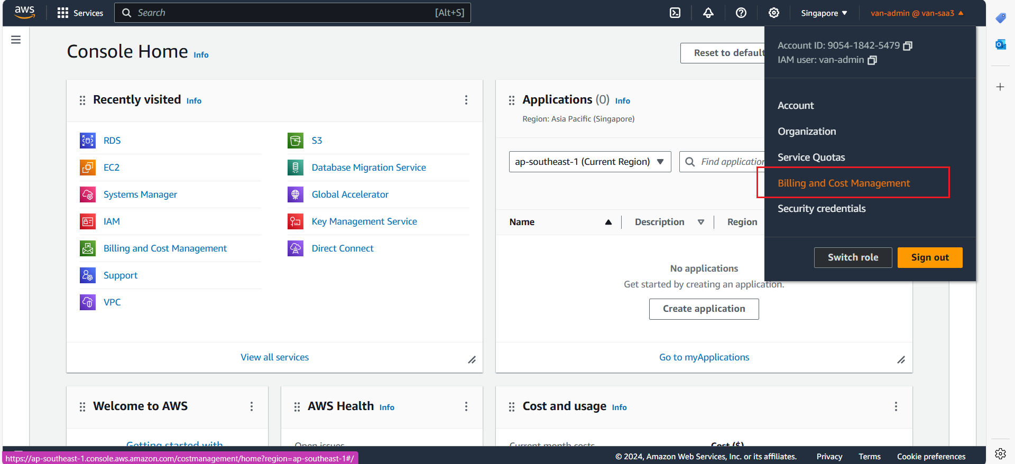Open Recently visited widget options menu
1015x464 pixels.
coord(466,100)
